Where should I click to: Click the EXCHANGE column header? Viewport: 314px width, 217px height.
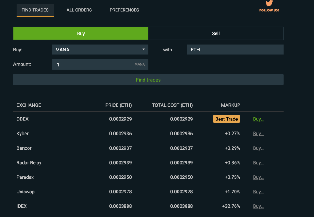pyautogui.click(x=29, y=105)
